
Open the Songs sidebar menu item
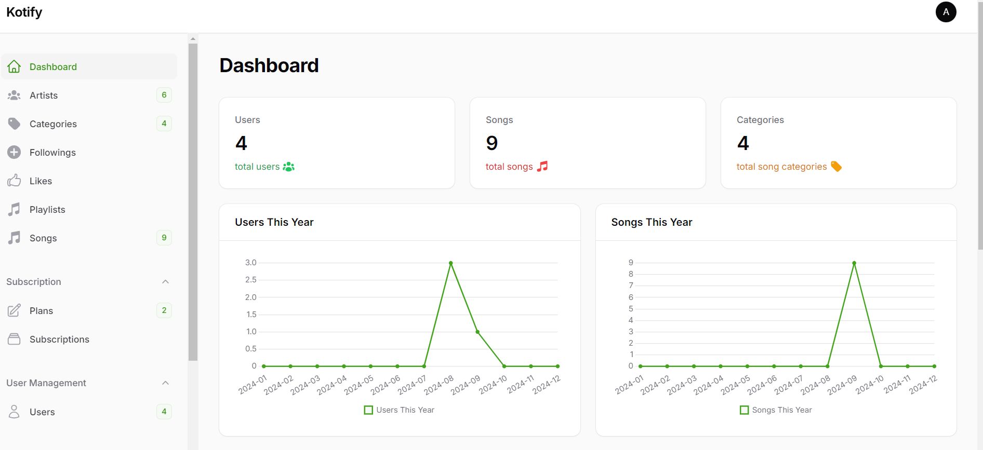[43, 238]
